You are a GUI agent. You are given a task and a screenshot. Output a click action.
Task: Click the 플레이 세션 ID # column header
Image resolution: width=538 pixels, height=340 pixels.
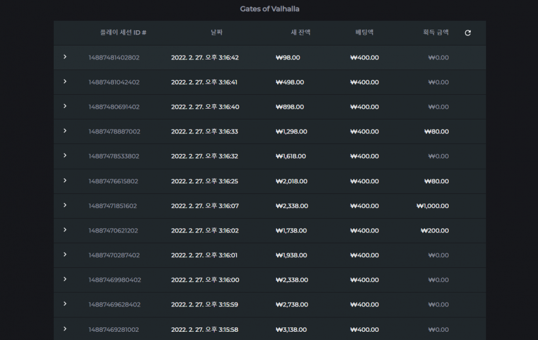(x=123, y=33)
